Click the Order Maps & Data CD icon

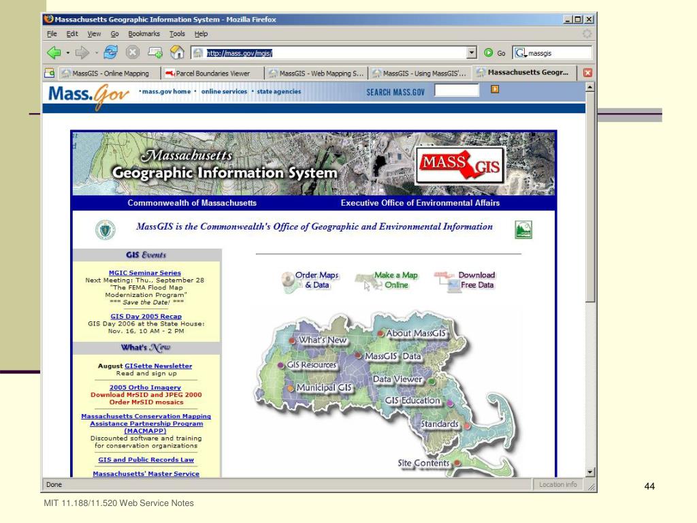coord(288,281)
